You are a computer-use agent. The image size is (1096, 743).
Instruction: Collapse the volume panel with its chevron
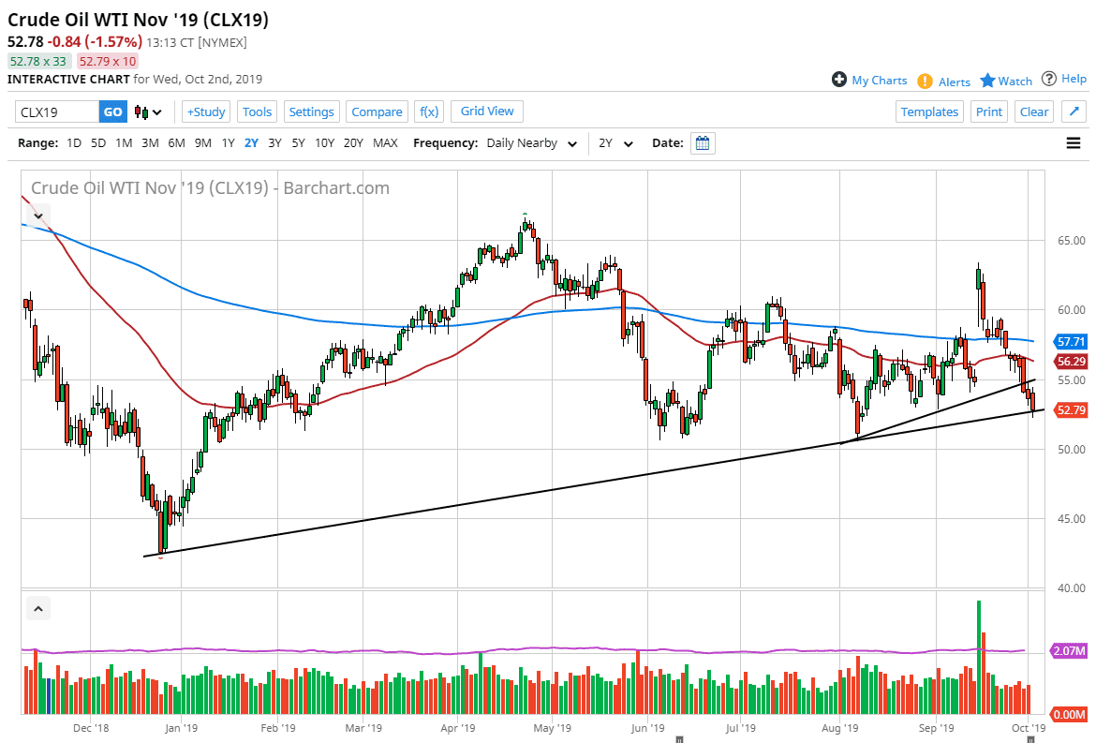point(37,607)
